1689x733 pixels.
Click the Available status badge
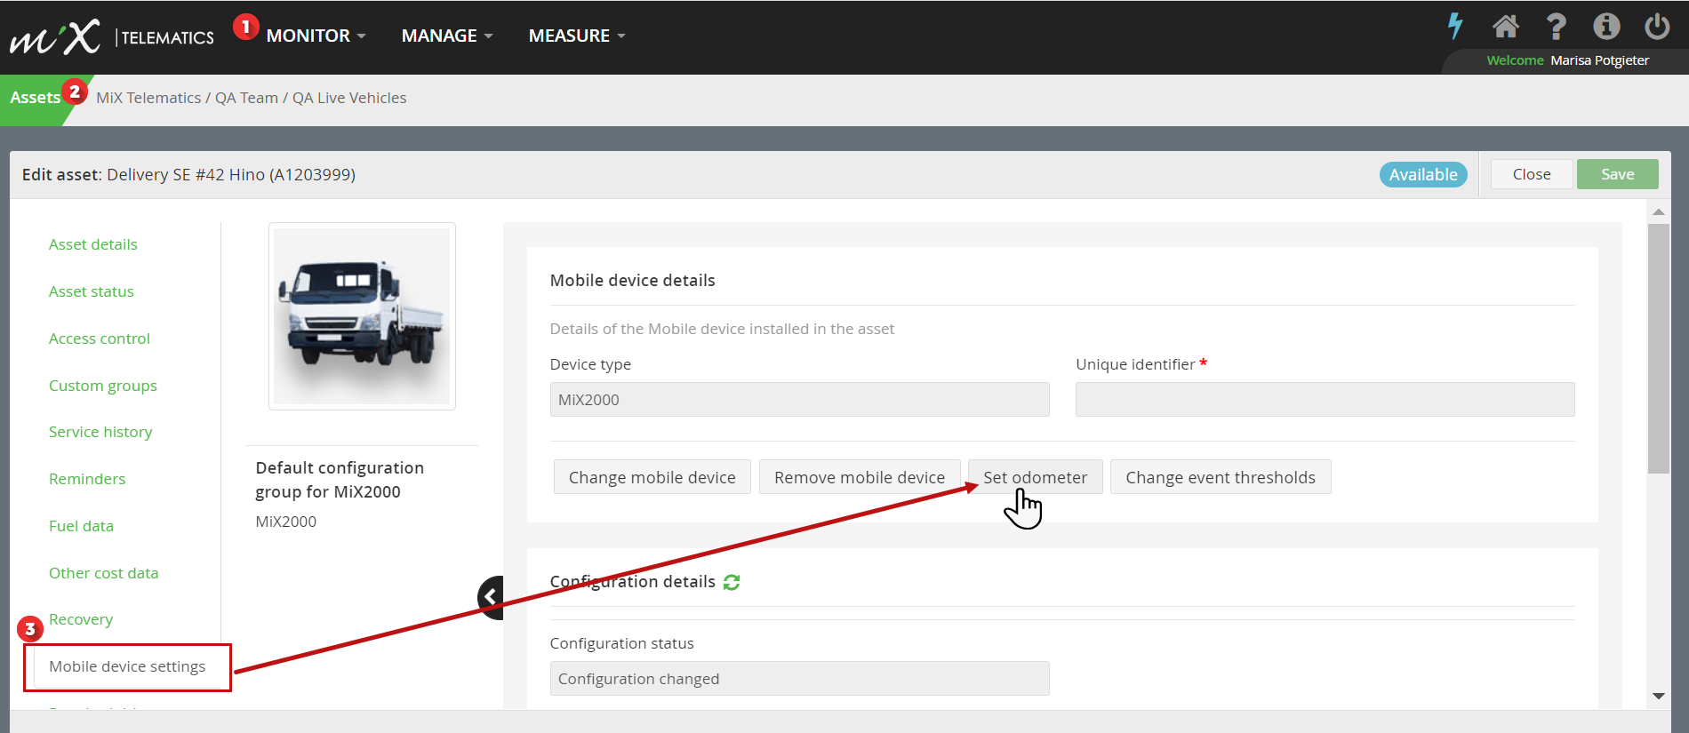[1423, 175]
